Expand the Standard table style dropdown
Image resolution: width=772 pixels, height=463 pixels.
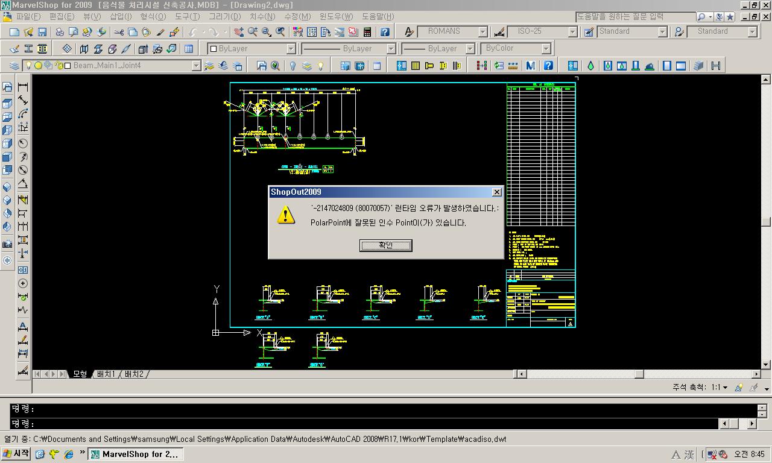[662, 31]
